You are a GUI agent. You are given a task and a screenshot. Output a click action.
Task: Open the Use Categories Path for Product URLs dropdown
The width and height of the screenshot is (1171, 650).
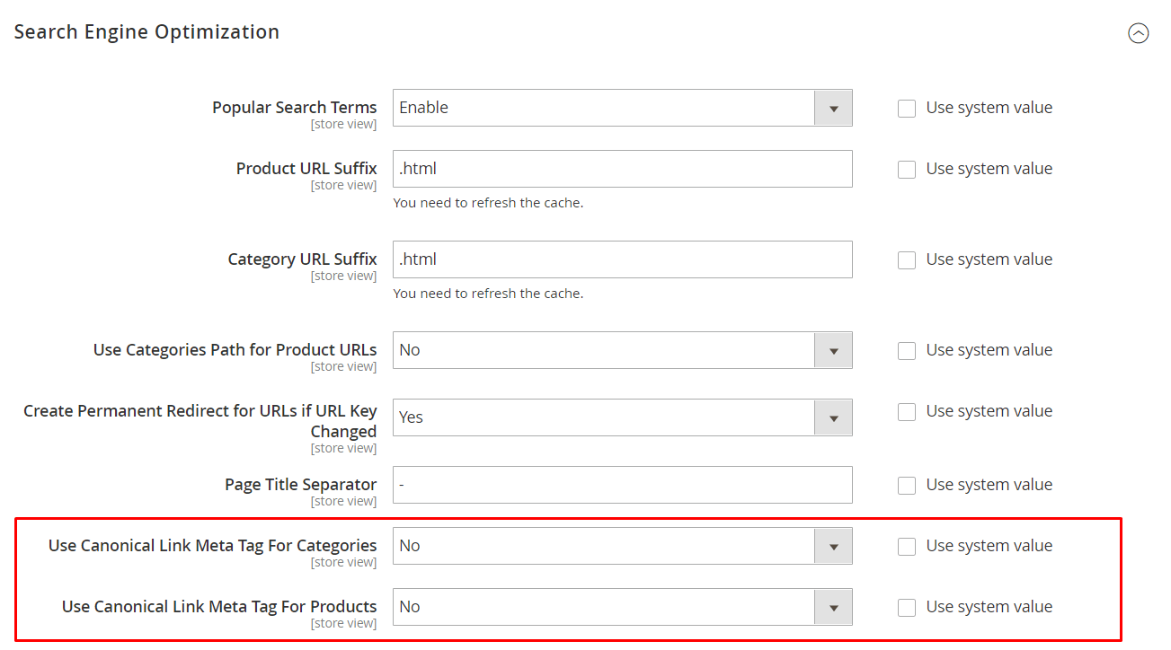(x=833, y=350)
